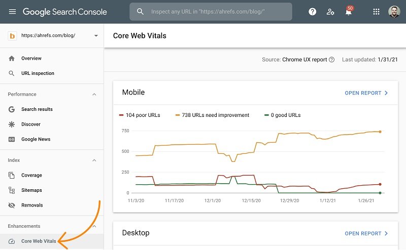Open Google News report
This screenshot has height=250, width=406.
36,139
